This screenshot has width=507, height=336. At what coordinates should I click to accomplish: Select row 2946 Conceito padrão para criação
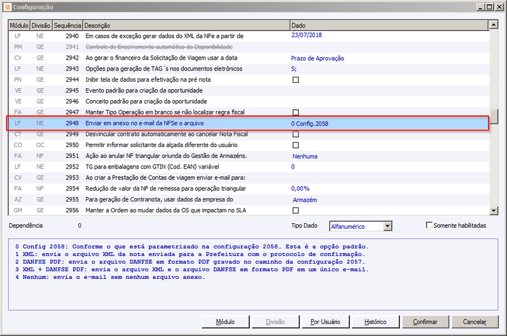click(x=248, y=101)
